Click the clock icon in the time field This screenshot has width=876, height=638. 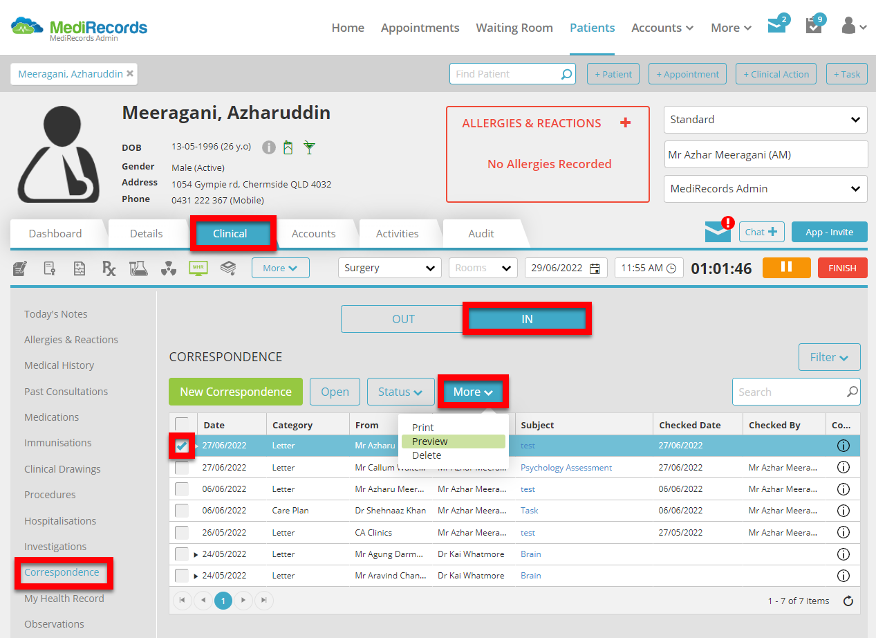point(671,268)
